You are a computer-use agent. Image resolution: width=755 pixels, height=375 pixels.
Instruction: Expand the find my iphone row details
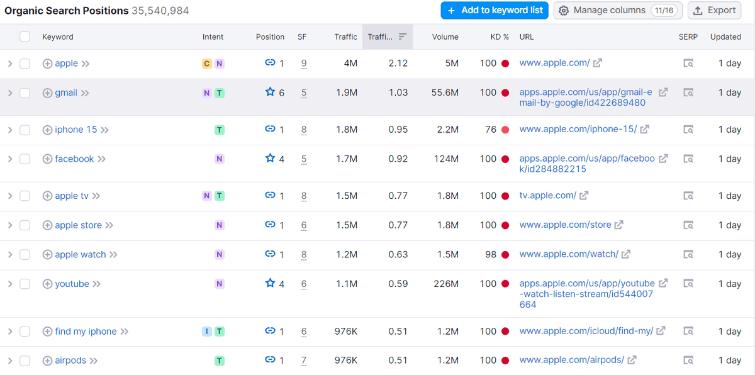[9, 332]
